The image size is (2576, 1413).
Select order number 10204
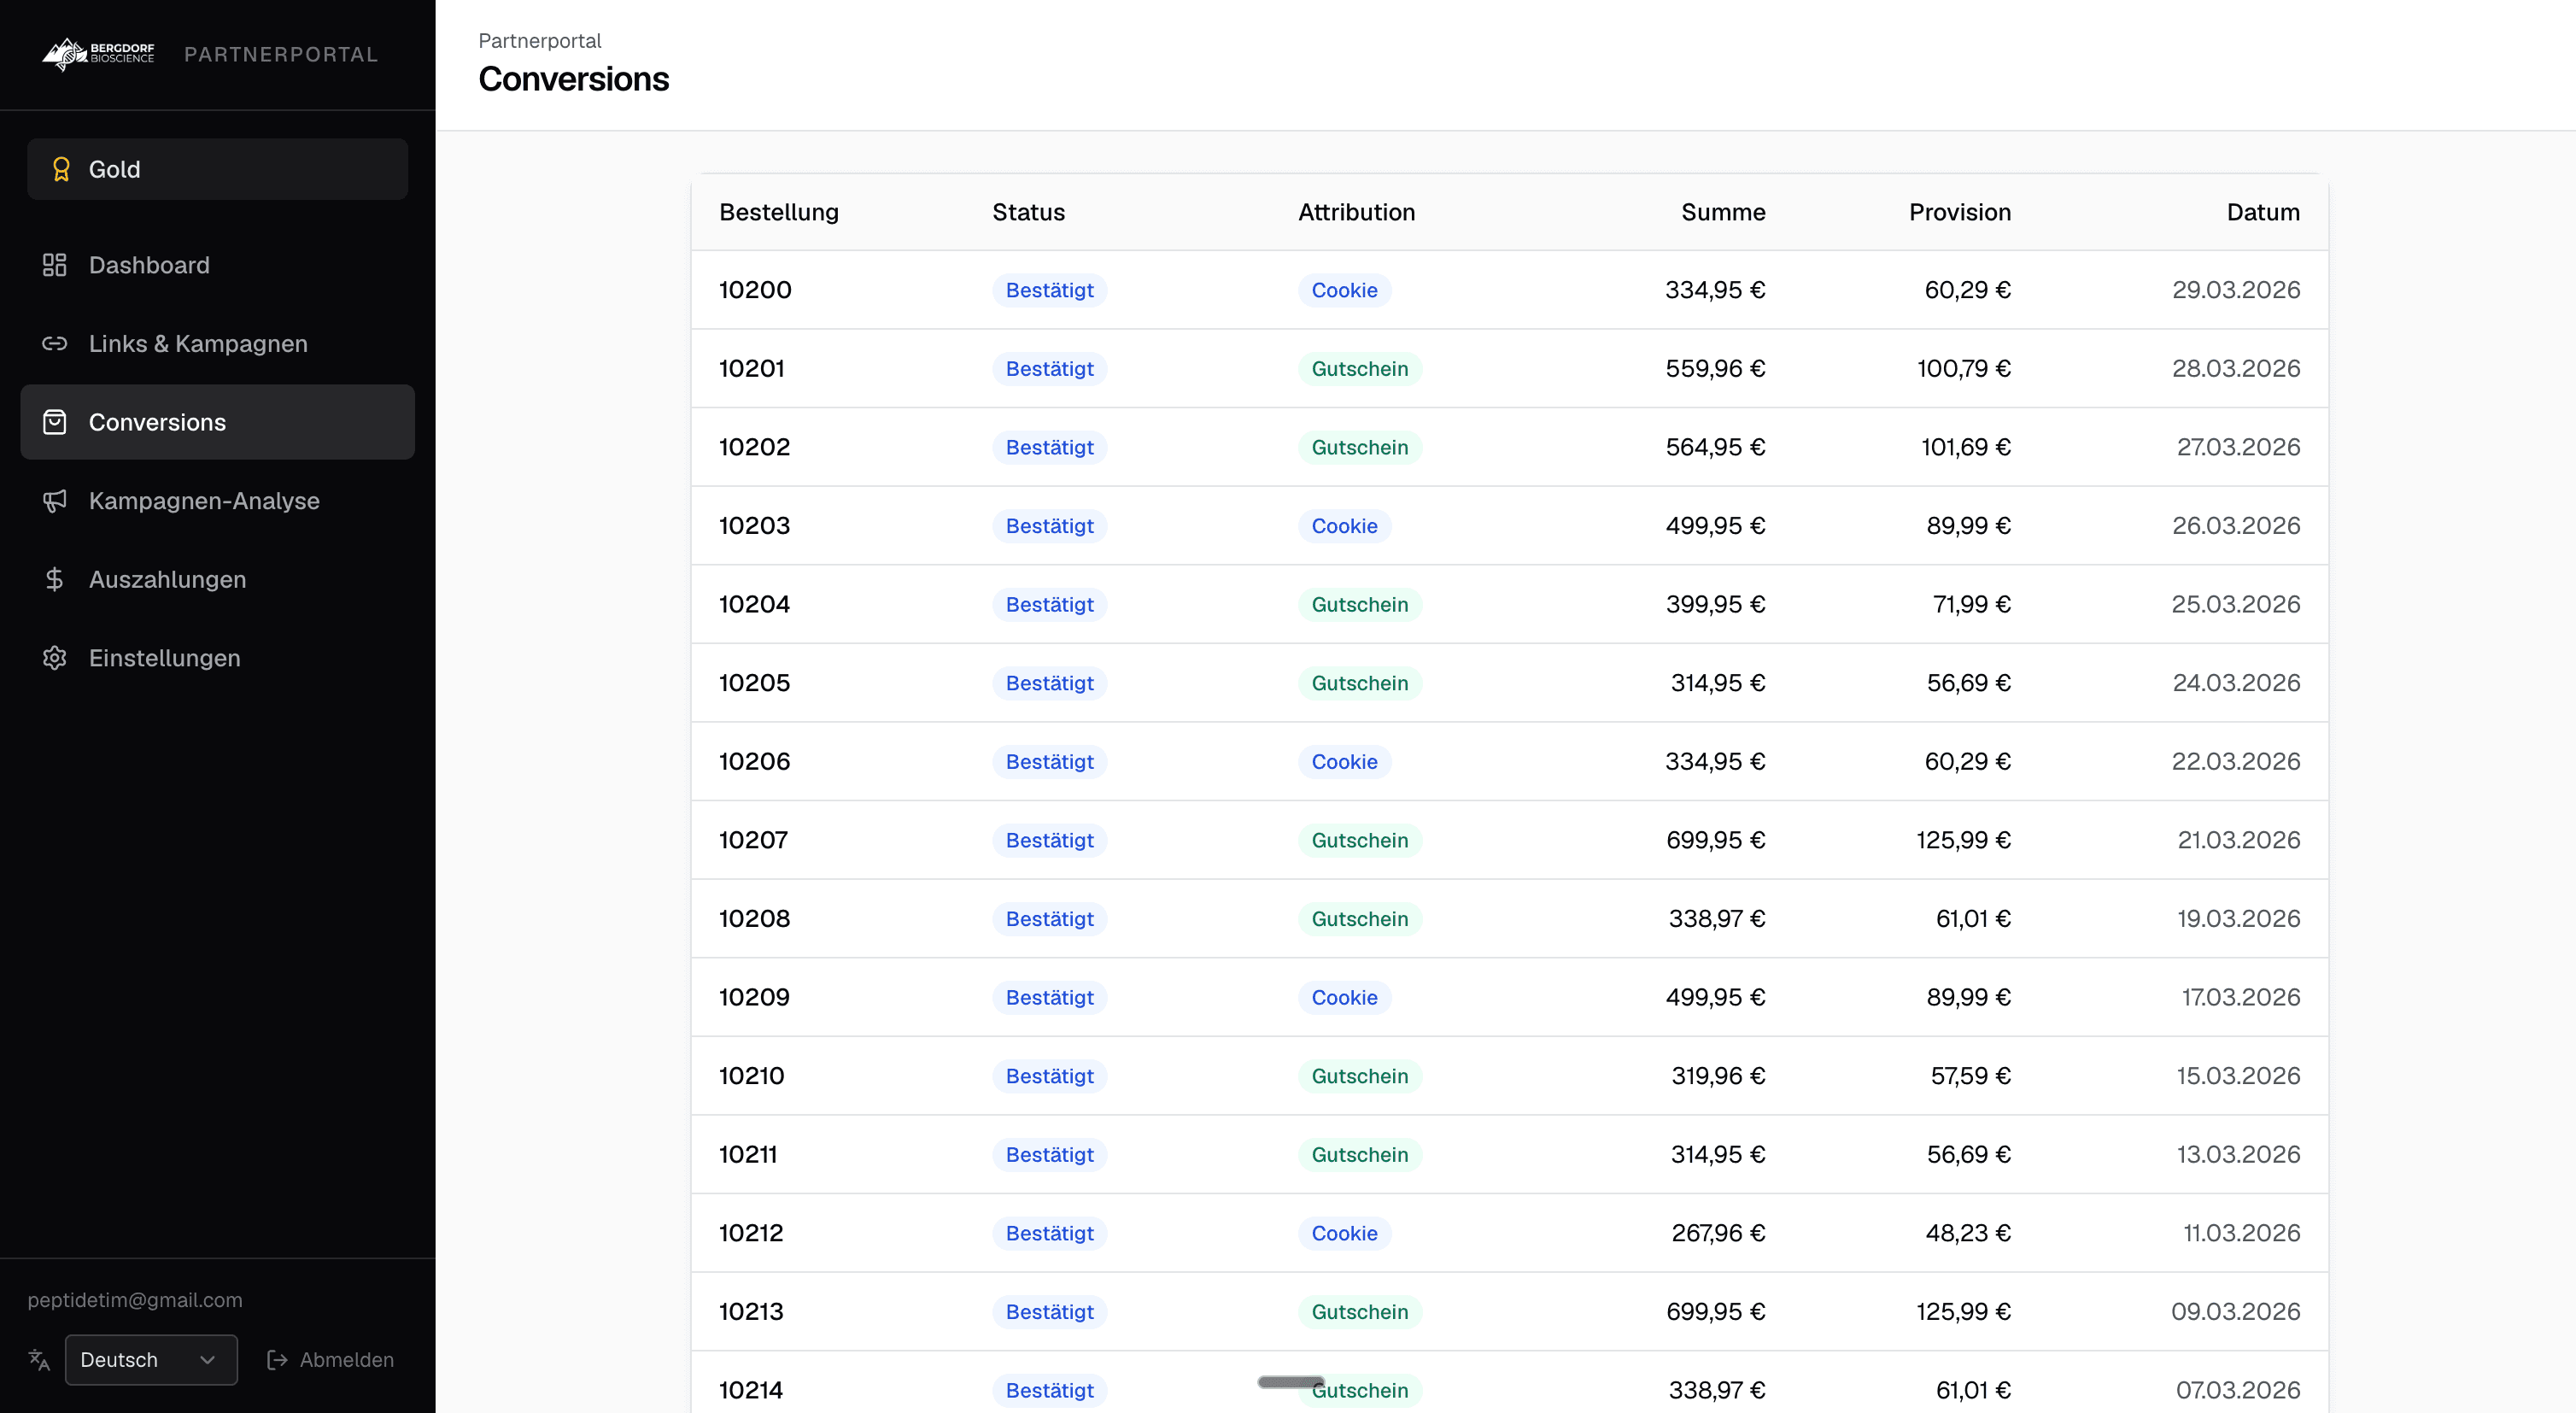(754, 604)
